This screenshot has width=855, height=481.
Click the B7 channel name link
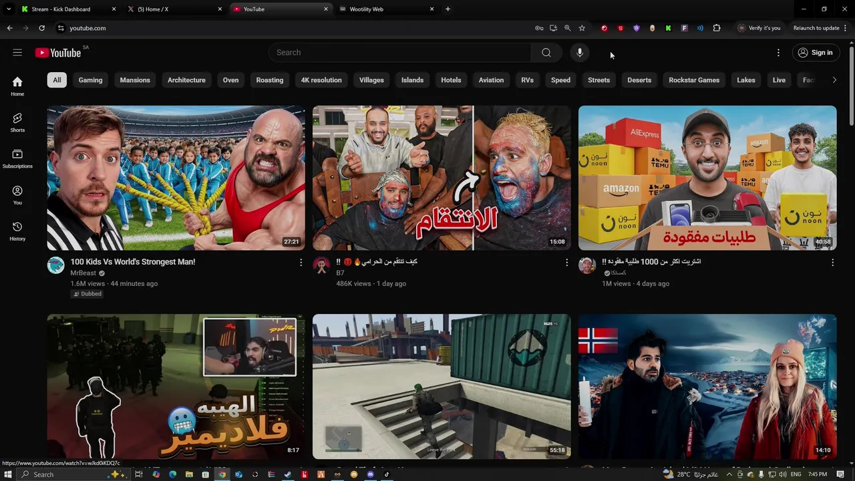tap(340, 273)
